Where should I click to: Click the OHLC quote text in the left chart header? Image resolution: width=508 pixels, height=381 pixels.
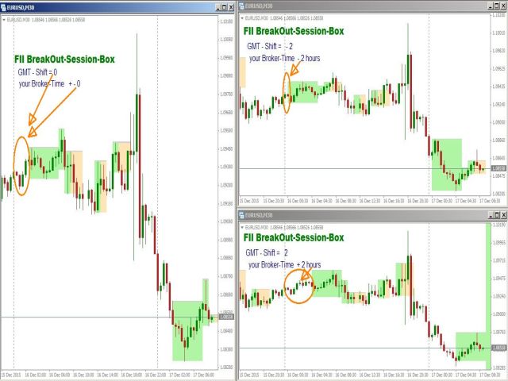[x=58, y=20]
